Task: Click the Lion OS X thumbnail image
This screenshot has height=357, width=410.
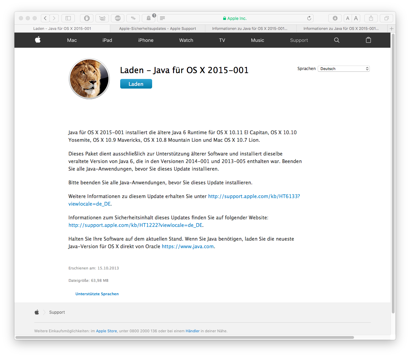Action: (x=89, y=79)
